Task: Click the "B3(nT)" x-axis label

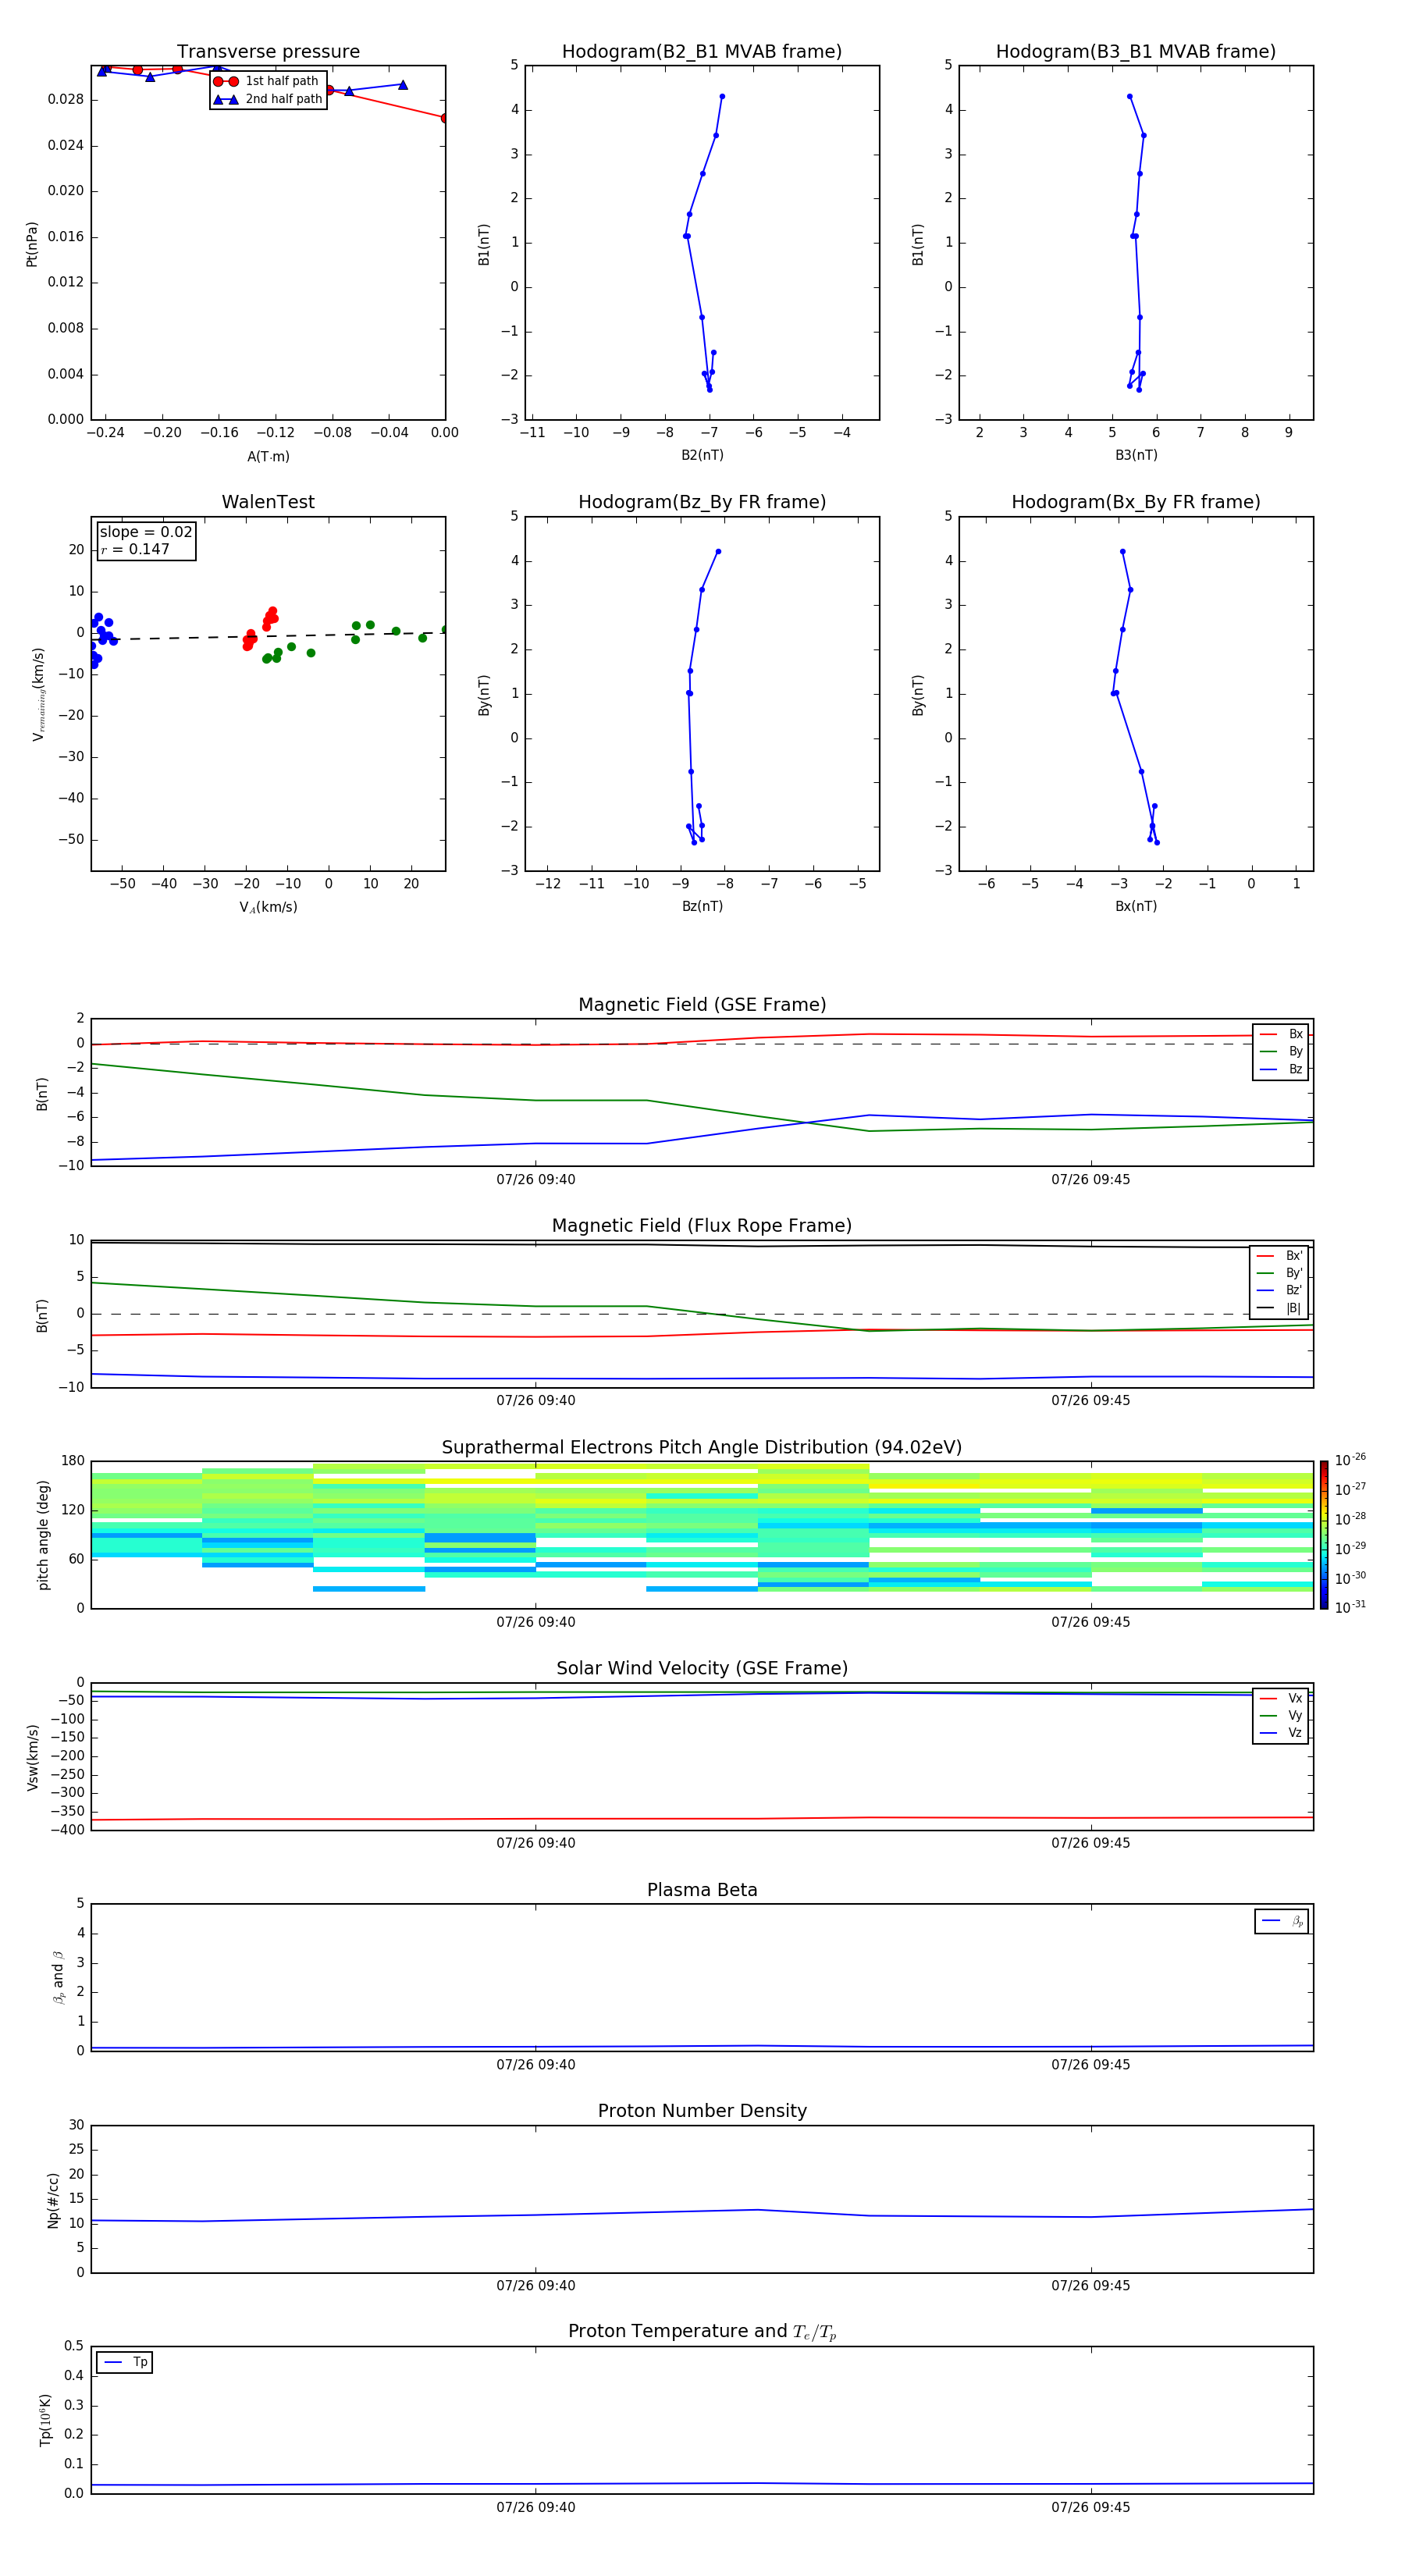Action: (x=1136, y=455)
